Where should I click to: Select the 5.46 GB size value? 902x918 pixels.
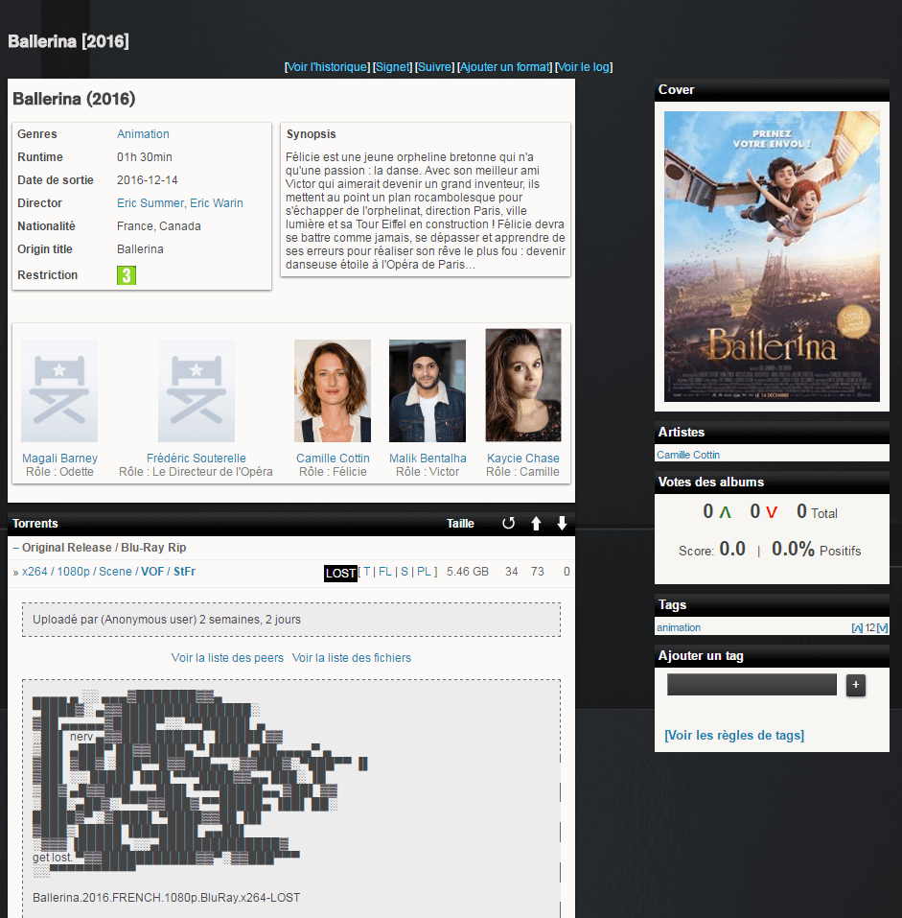[468, 572]
